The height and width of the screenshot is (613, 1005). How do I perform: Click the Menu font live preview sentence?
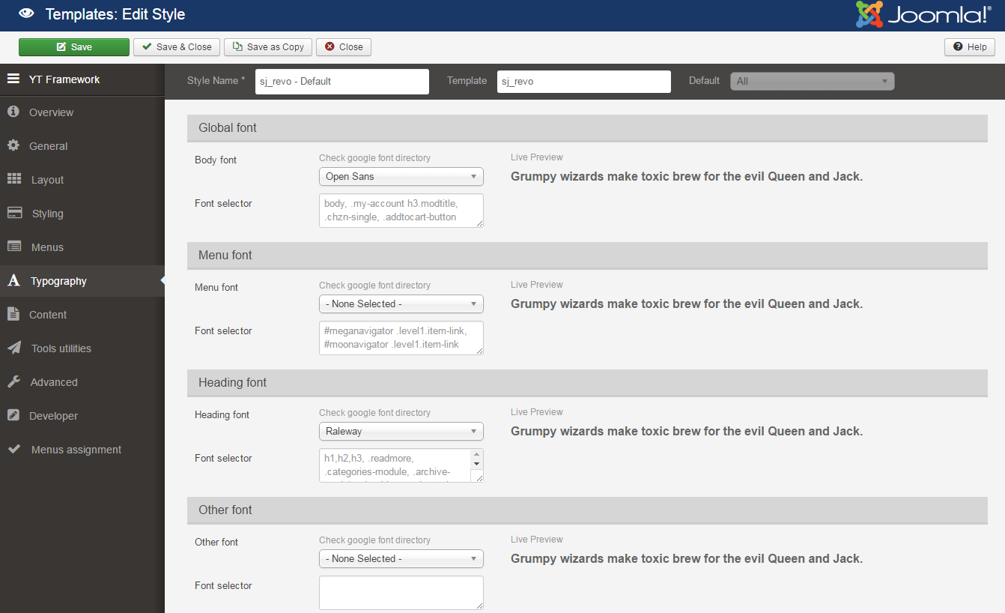click(x=687, y=304)
